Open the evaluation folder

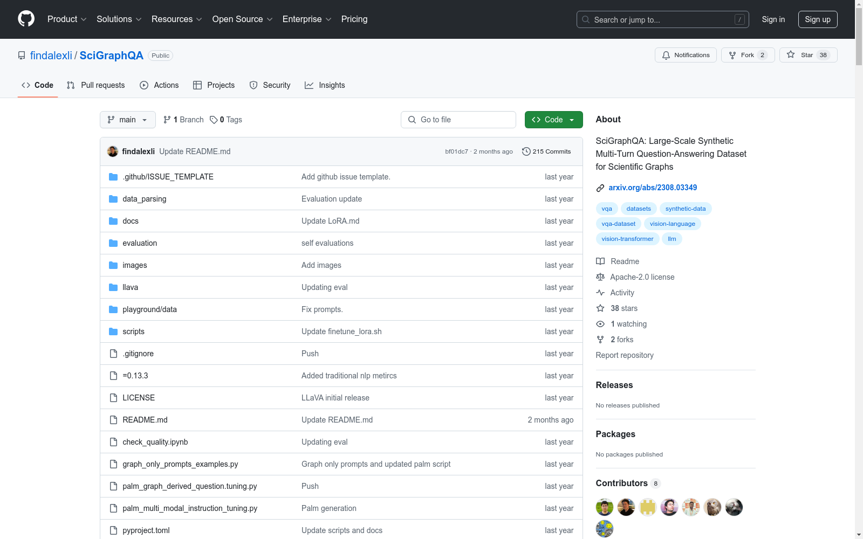(140, 243)
